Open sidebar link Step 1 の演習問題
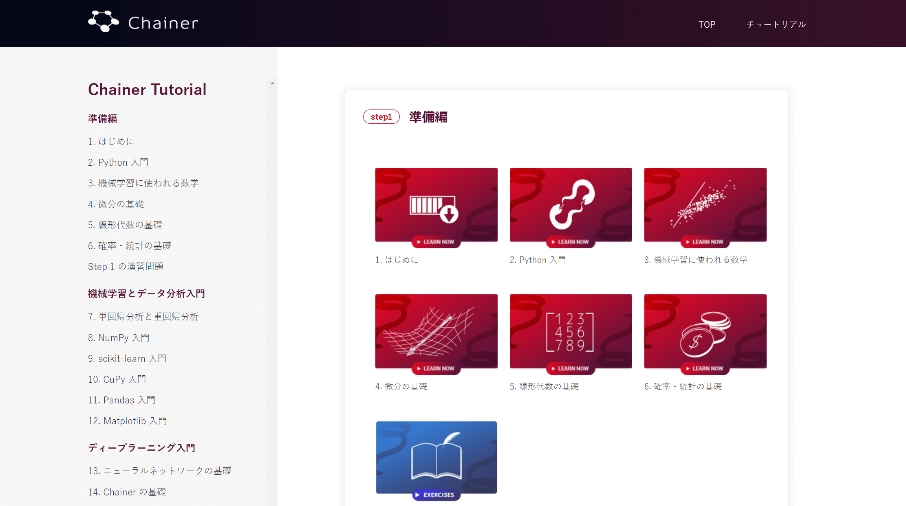The width and height of the screenshot is (906, 506). tap(126, 267)
